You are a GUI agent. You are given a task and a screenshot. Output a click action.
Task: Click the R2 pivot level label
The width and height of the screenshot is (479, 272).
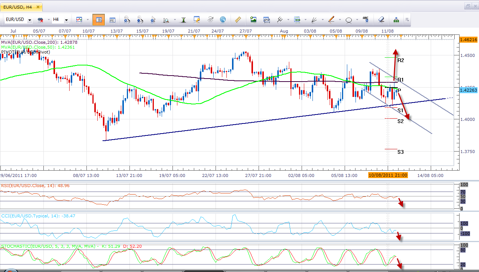[401, 60]
